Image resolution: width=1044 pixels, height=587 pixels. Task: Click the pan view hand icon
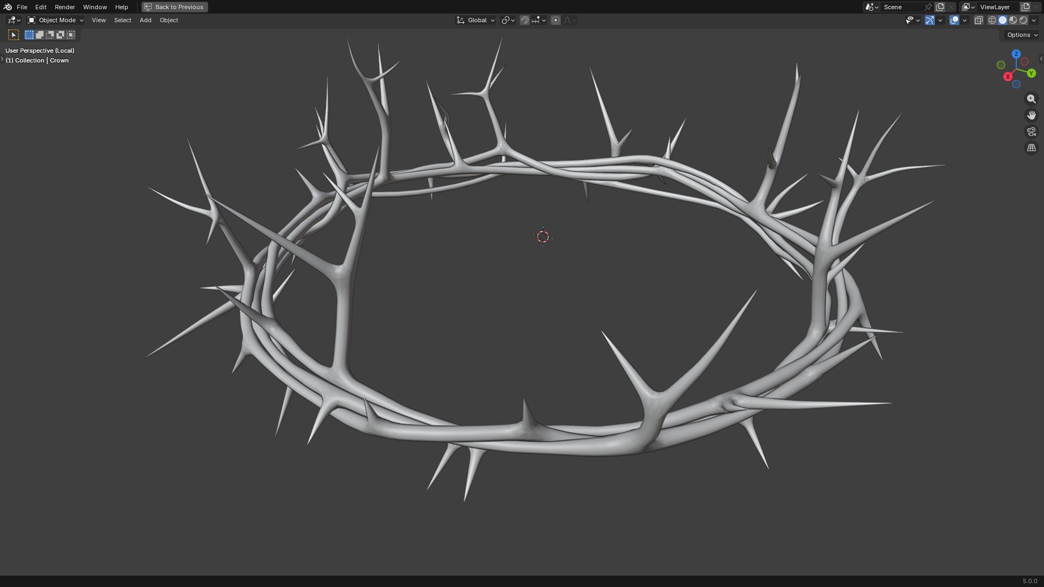(x=1031, y=115)
